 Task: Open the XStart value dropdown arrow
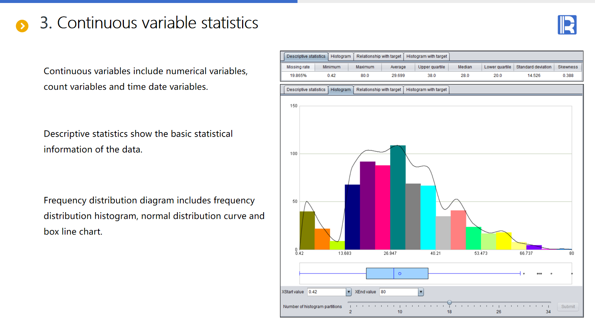coord(348,292)
